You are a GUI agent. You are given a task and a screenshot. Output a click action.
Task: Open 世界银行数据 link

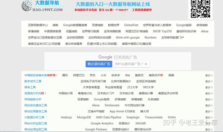pos(90,31)
